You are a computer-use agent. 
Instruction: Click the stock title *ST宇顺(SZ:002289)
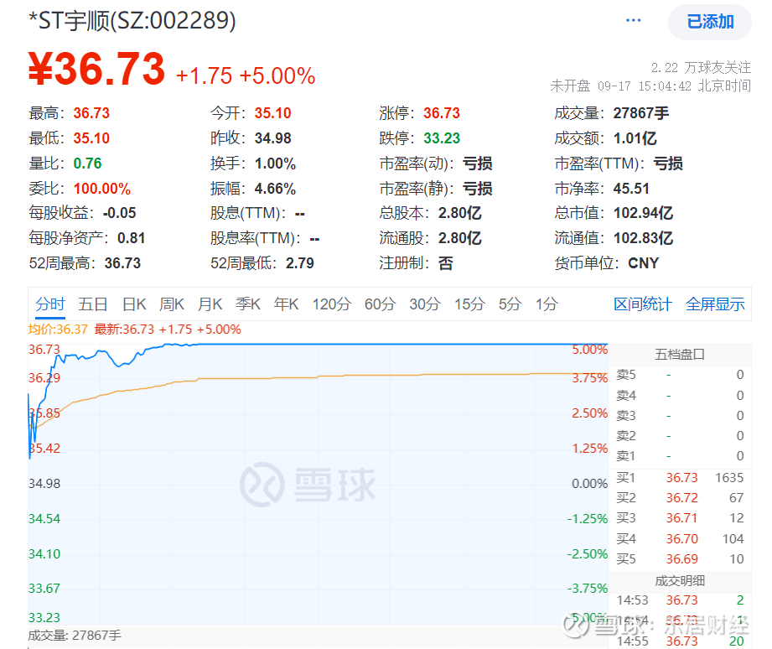tap(132, 21)
